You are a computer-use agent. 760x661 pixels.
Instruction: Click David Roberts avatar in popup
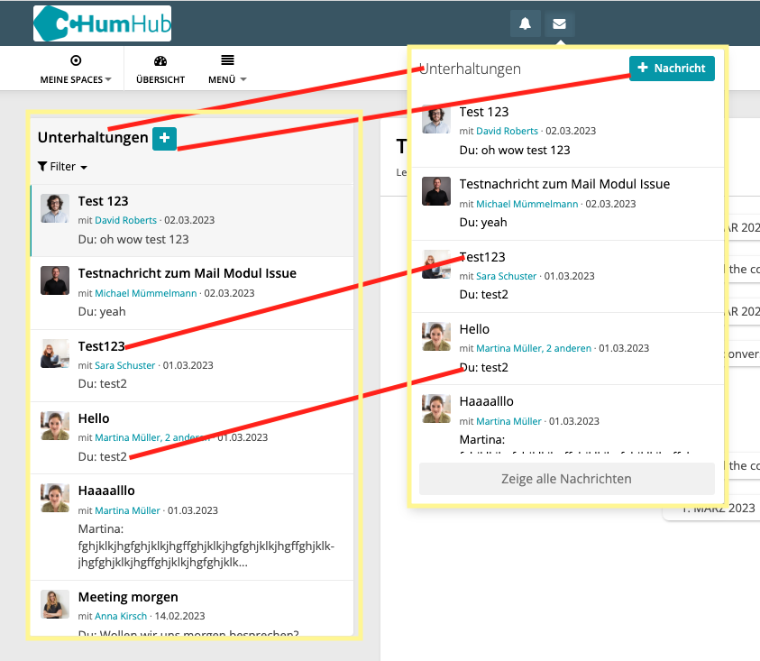pos(436,119)
